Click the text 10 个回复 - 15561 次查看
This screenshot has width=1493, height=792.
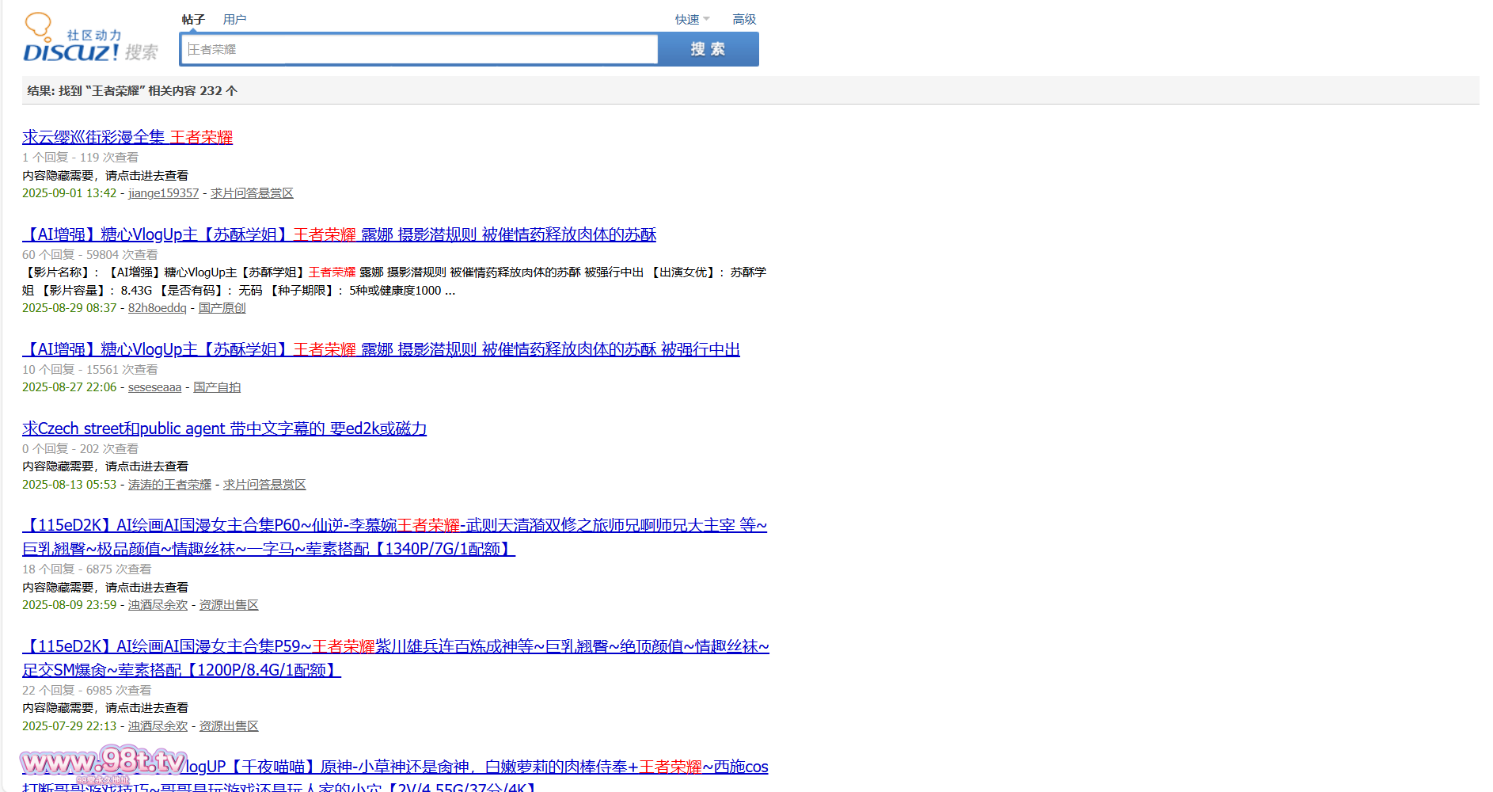coord(89,370)
